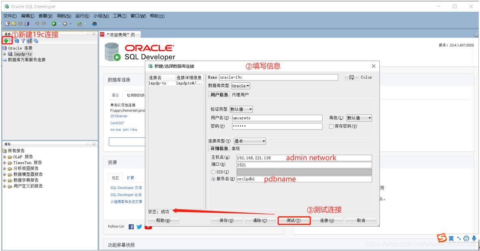Click the 连接(O) button
Viewport: 480px width, 251px height.
[x=327, y=221]
